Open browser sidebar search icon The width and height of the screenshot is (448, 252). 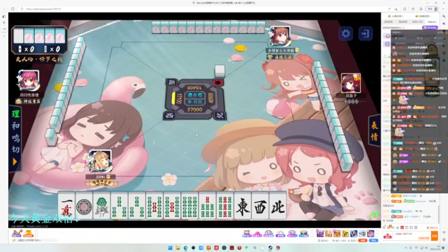(x=444, y=16)
